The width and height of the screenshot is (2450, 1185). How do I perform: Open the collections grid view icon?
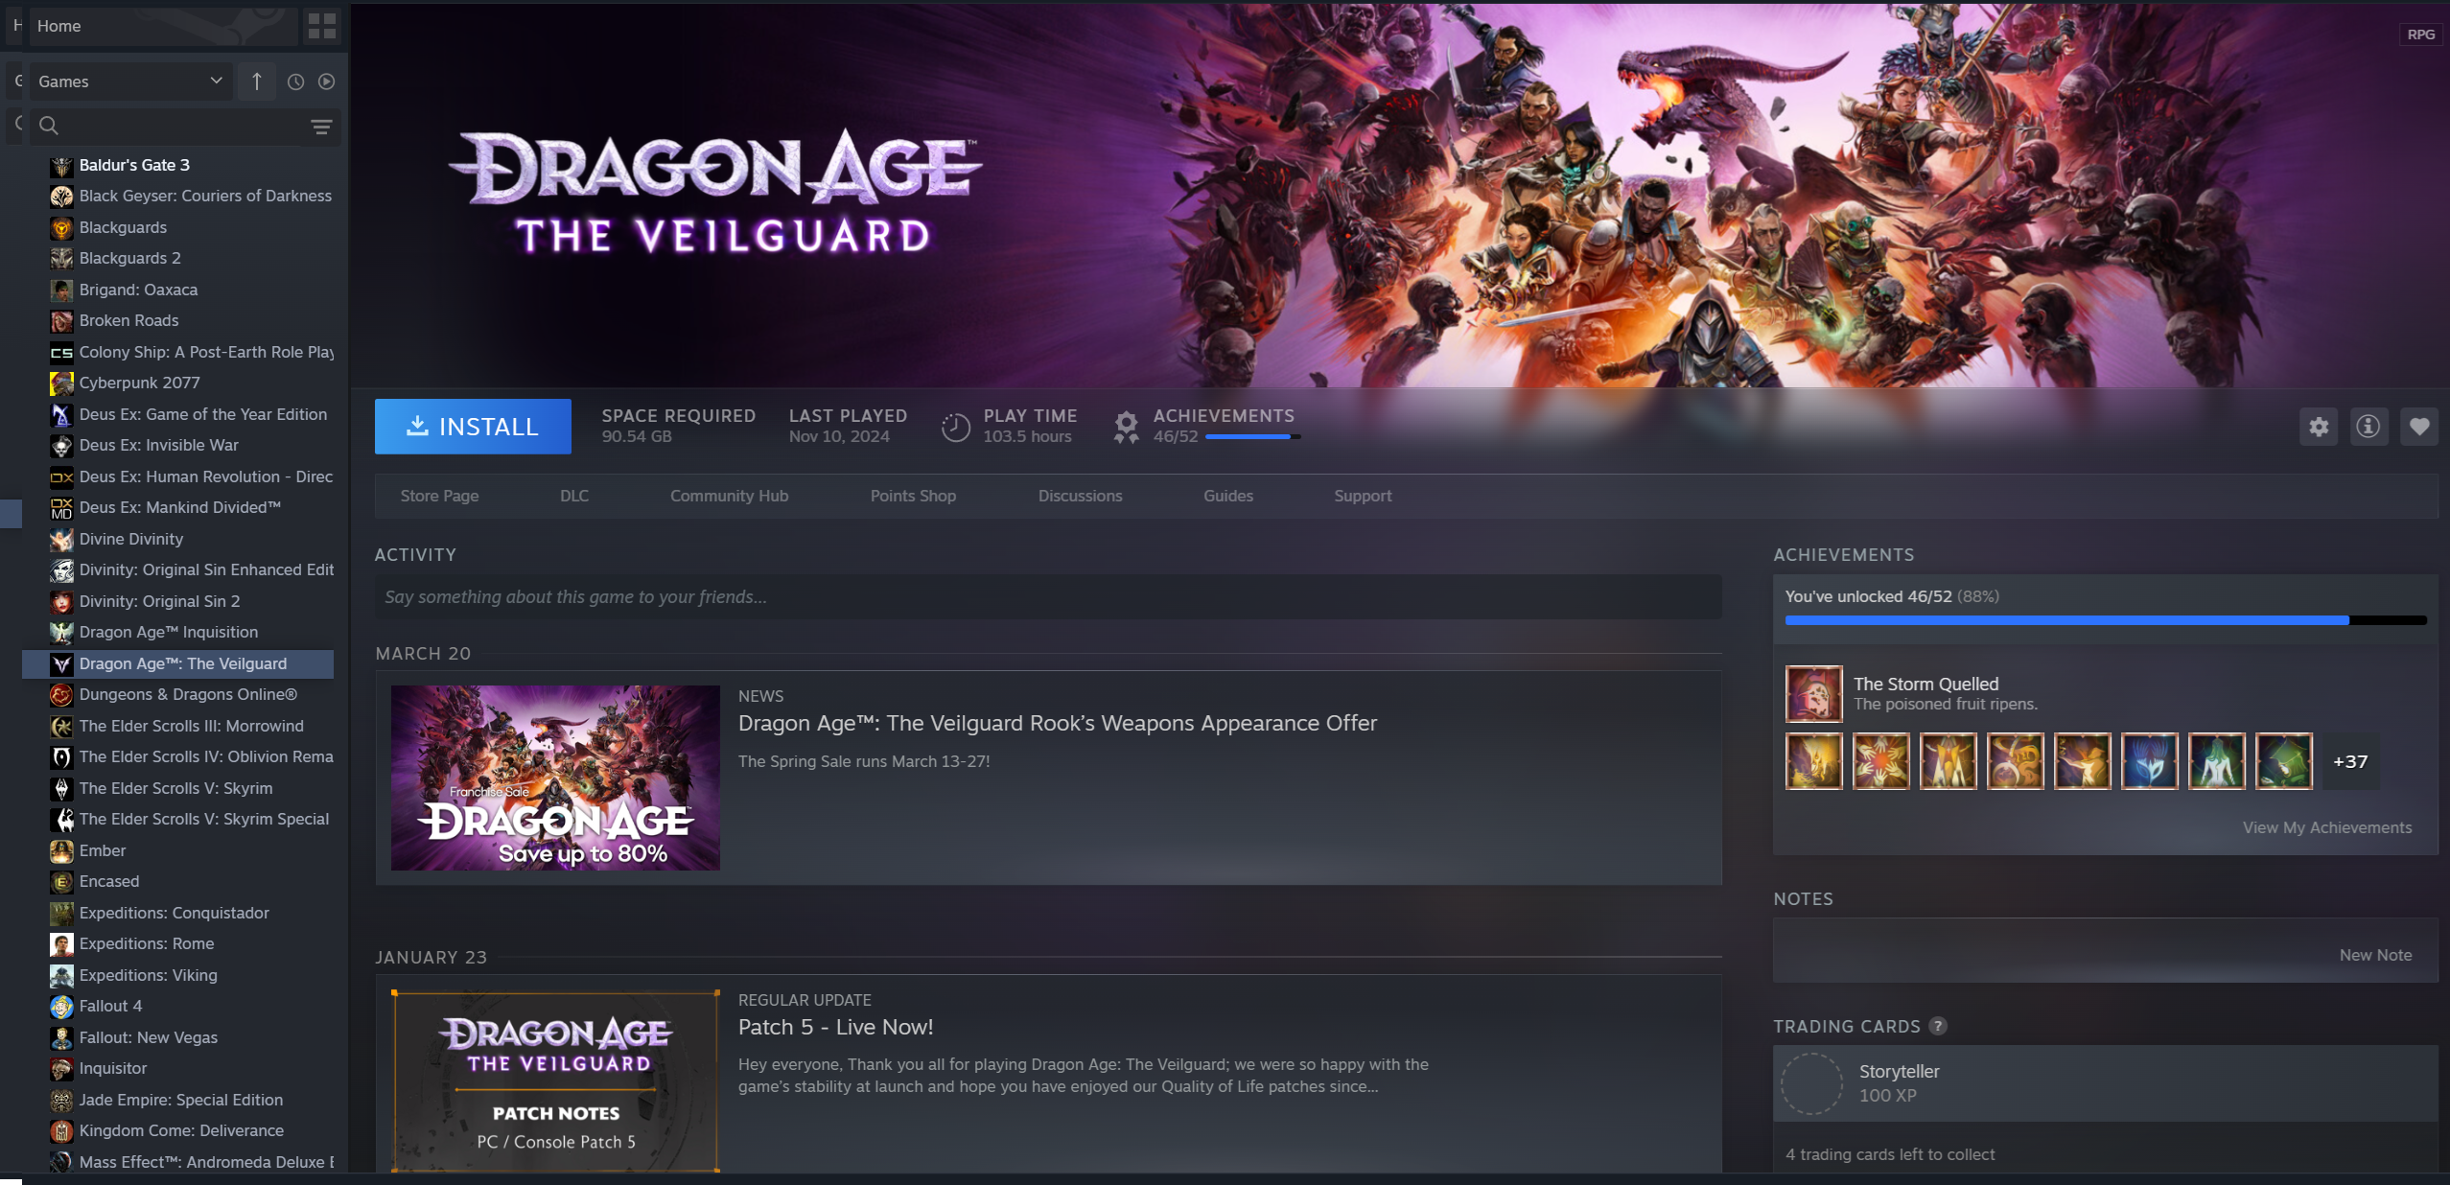point(322,26)
